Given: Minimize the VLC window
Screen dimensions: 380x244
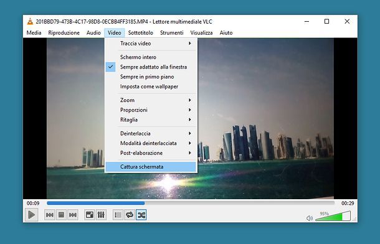Looking at the screenshot, I should 307,22.
